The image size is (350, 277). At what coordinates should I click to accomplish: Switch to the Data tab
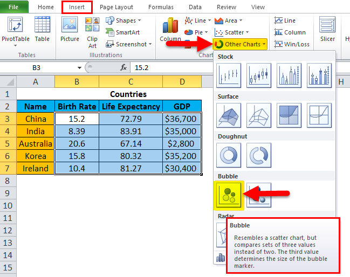(195, 7)
